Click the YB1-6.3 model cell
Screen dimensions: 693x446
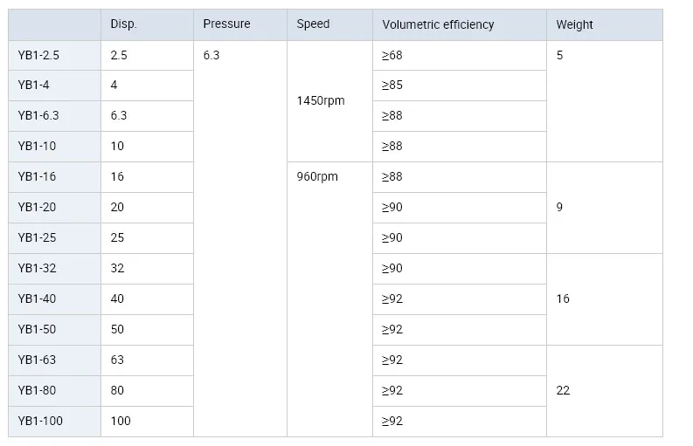(x=38, y=116)
